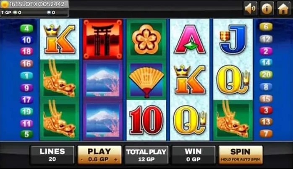Click the gold coin account icon
The width and height of the screenshot is (293, 169).
[x=5, y=5]
